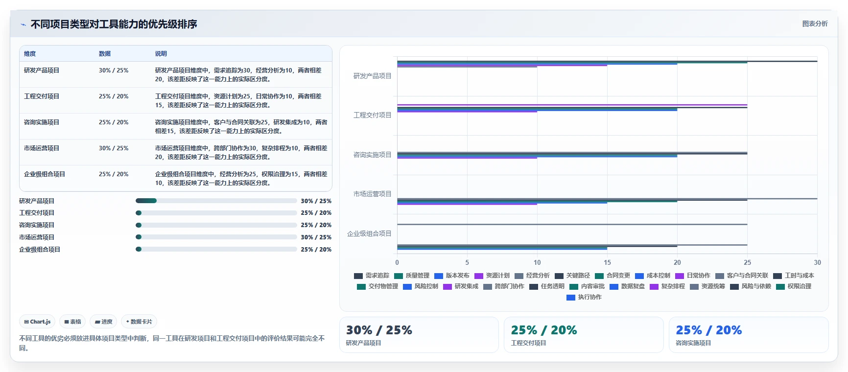Click the description starting 工程交付项目维度中
The width and height of the screenshot is (848, 372).
(x=238, y=101)
